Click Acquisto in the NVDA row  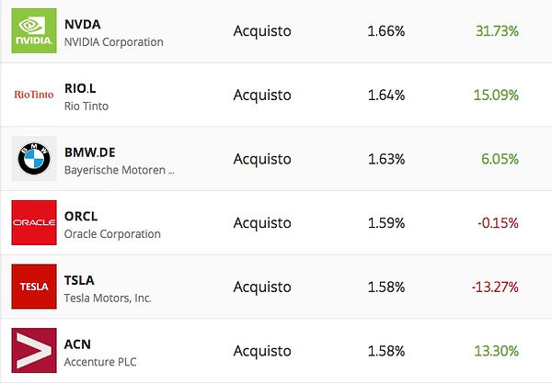[262, 31]
